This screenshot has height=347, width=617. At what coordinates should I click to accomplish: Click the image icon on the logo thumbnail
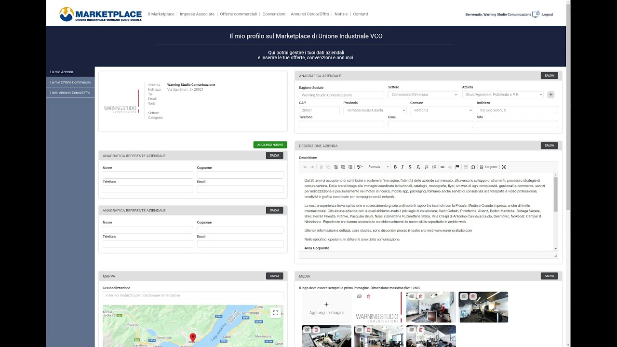coord(359,296)
